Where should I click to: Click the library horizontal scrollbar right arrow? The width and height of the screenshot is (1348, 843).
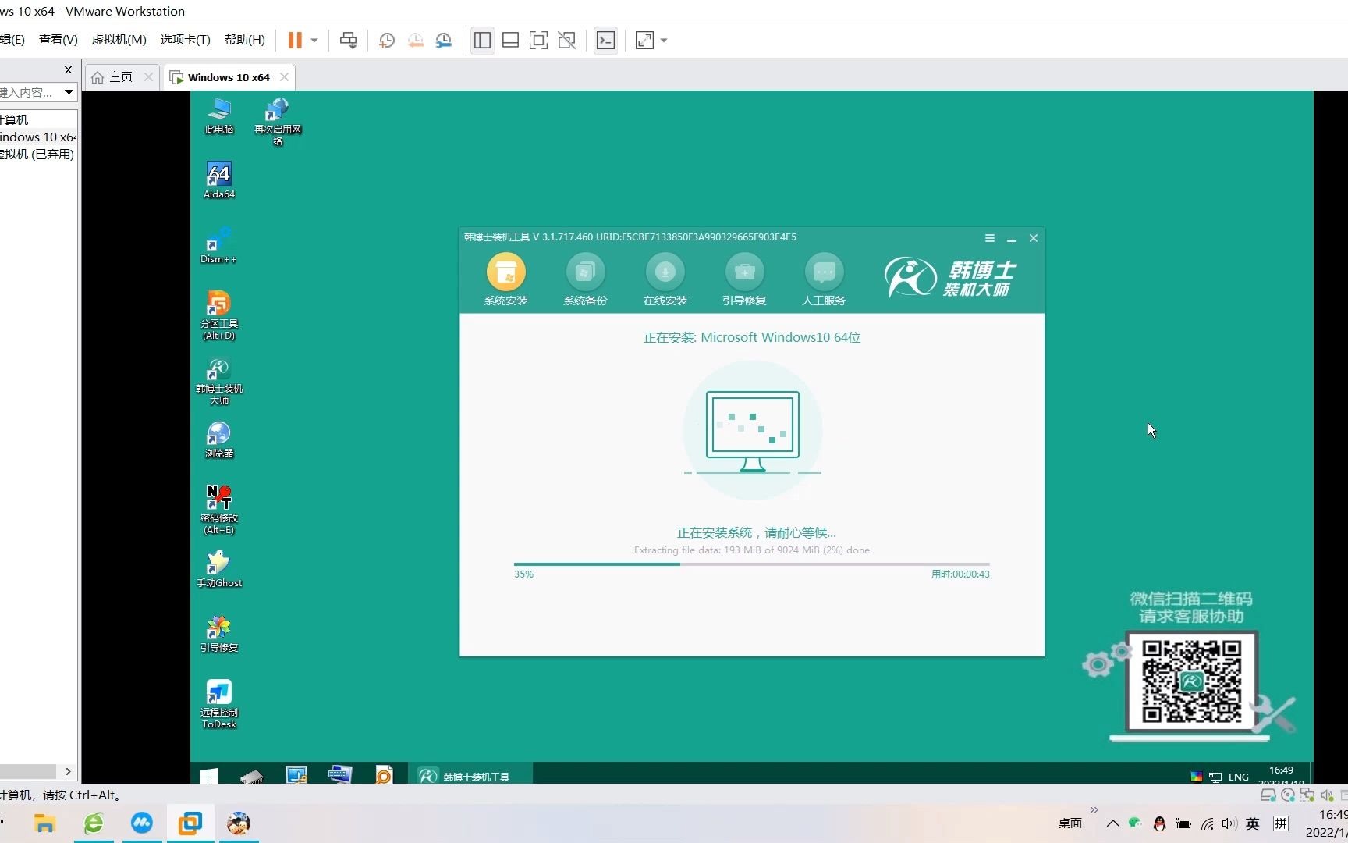[68, 771]
